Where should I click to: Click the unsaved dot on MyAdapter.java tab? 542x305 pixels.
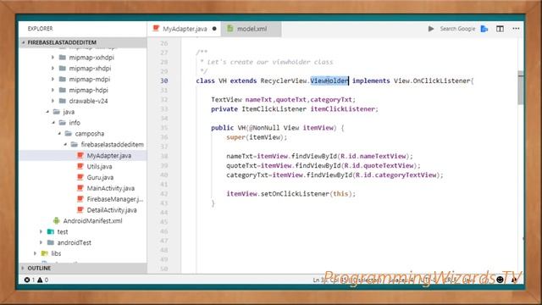(214, 29)
